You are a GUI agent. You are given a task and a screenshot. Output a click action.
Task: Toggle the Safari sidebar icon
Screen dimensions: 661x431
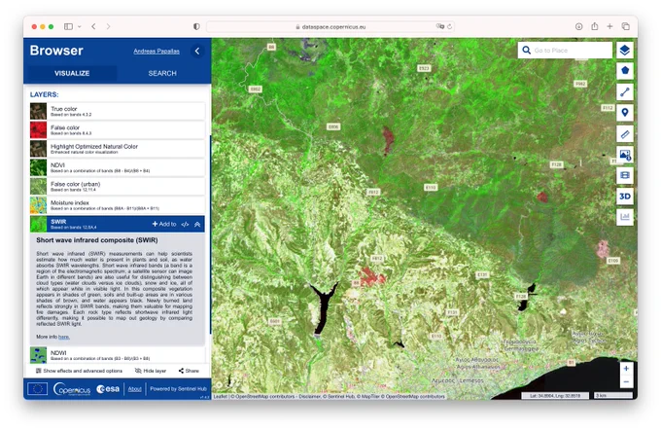(68, 26)
